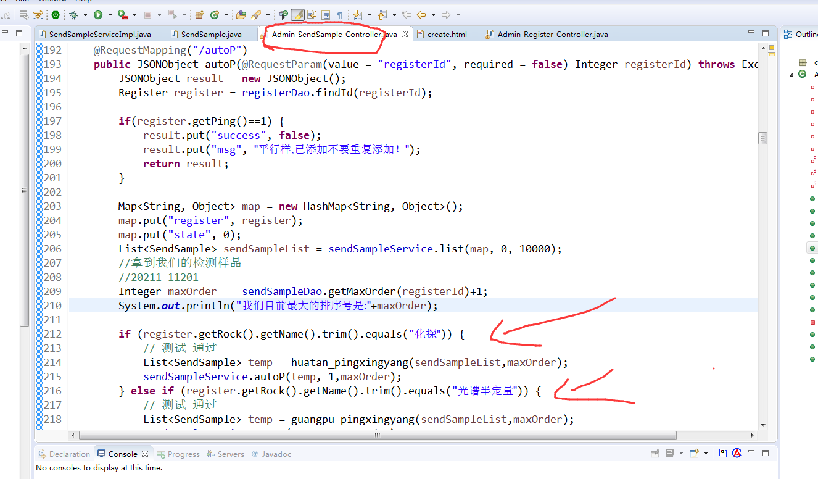Click the grey Forward arrow icon

click(x=446, y=14)
